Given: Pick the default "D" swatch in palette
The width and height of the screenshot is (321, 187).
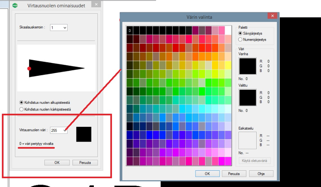Looking at the screenshot, I should tap(130, 30).
